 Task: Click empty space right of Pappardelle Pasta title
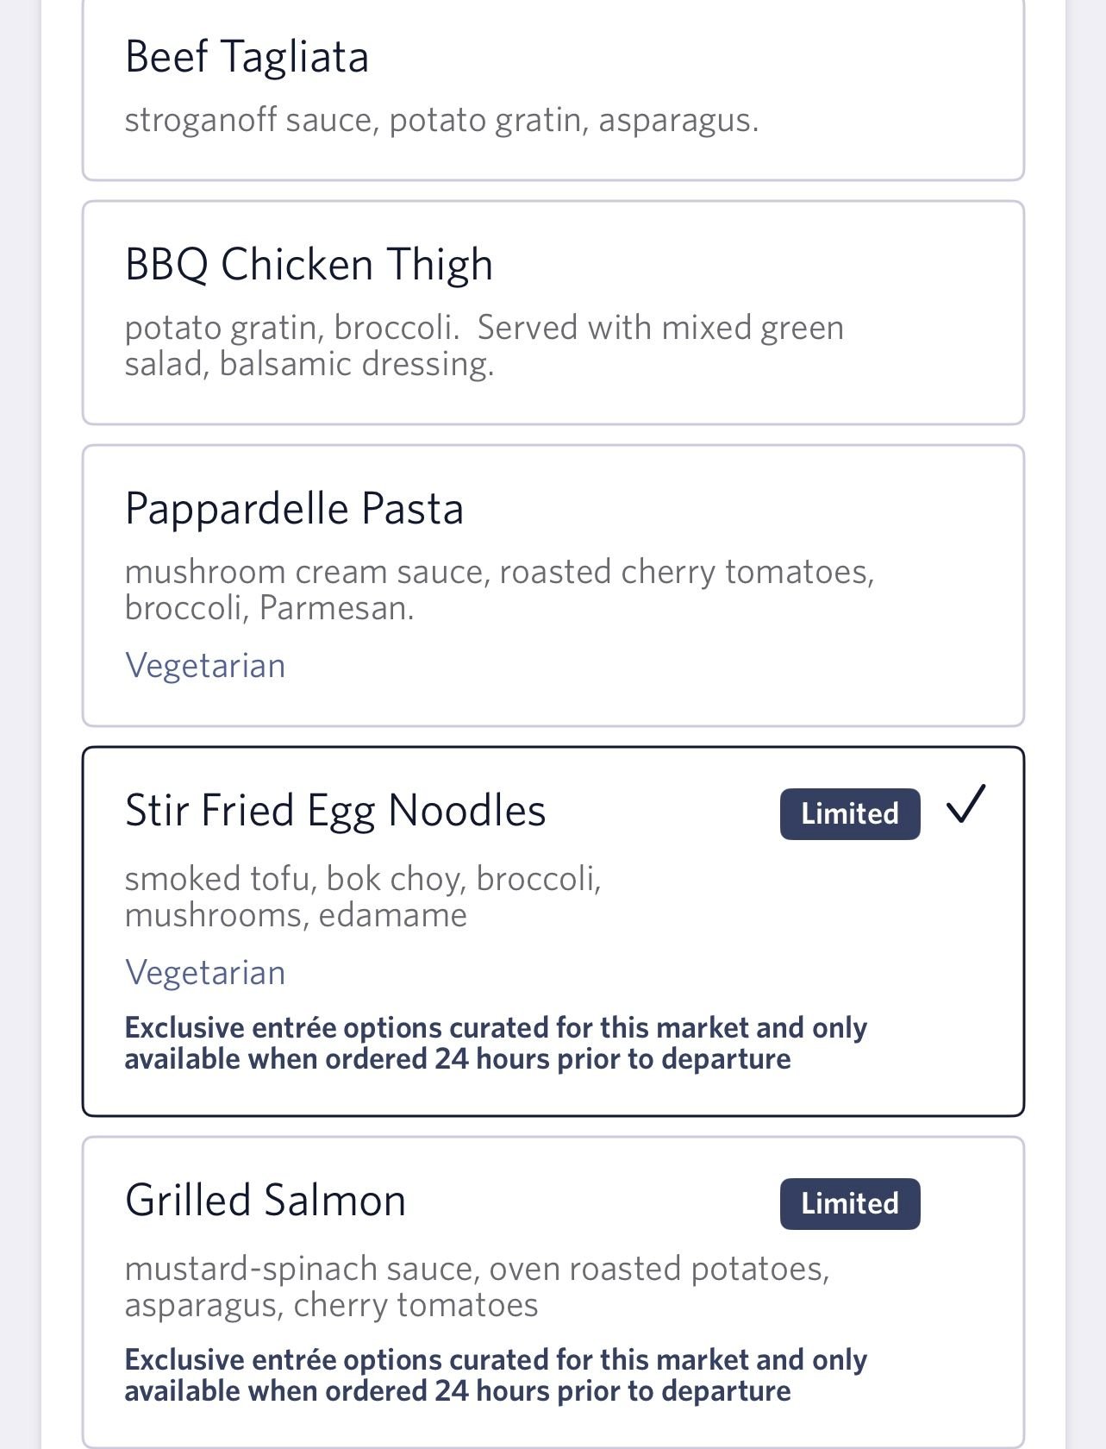click(x=733, y=508)
